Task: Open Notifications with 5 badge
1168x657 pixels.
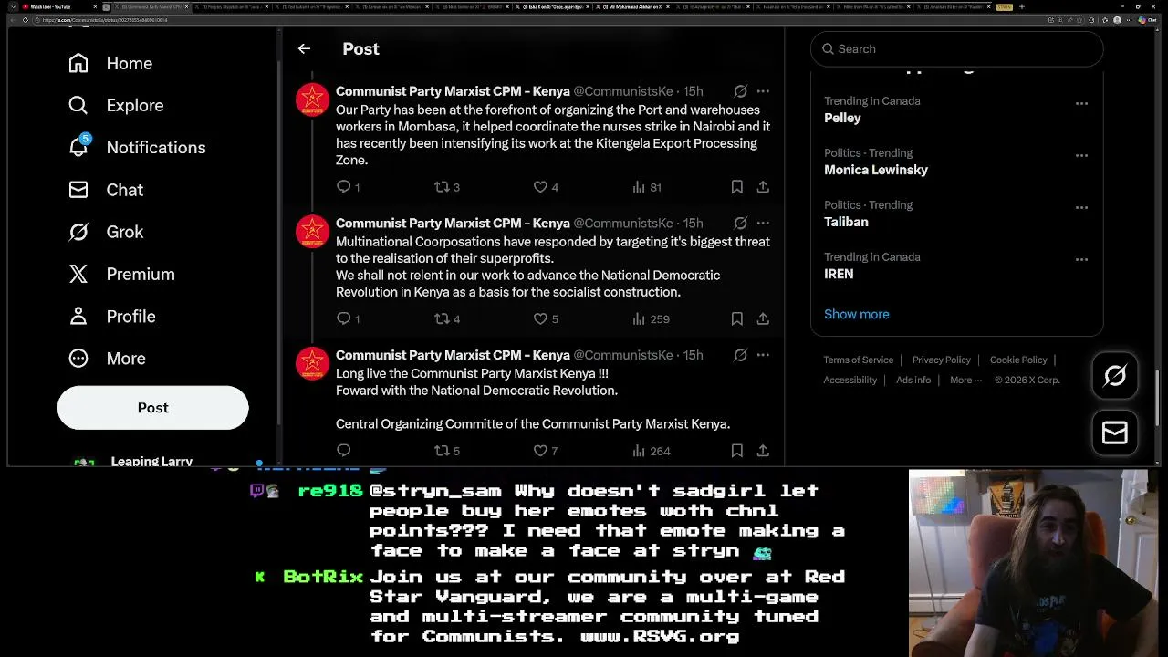Action: (137, 147)
